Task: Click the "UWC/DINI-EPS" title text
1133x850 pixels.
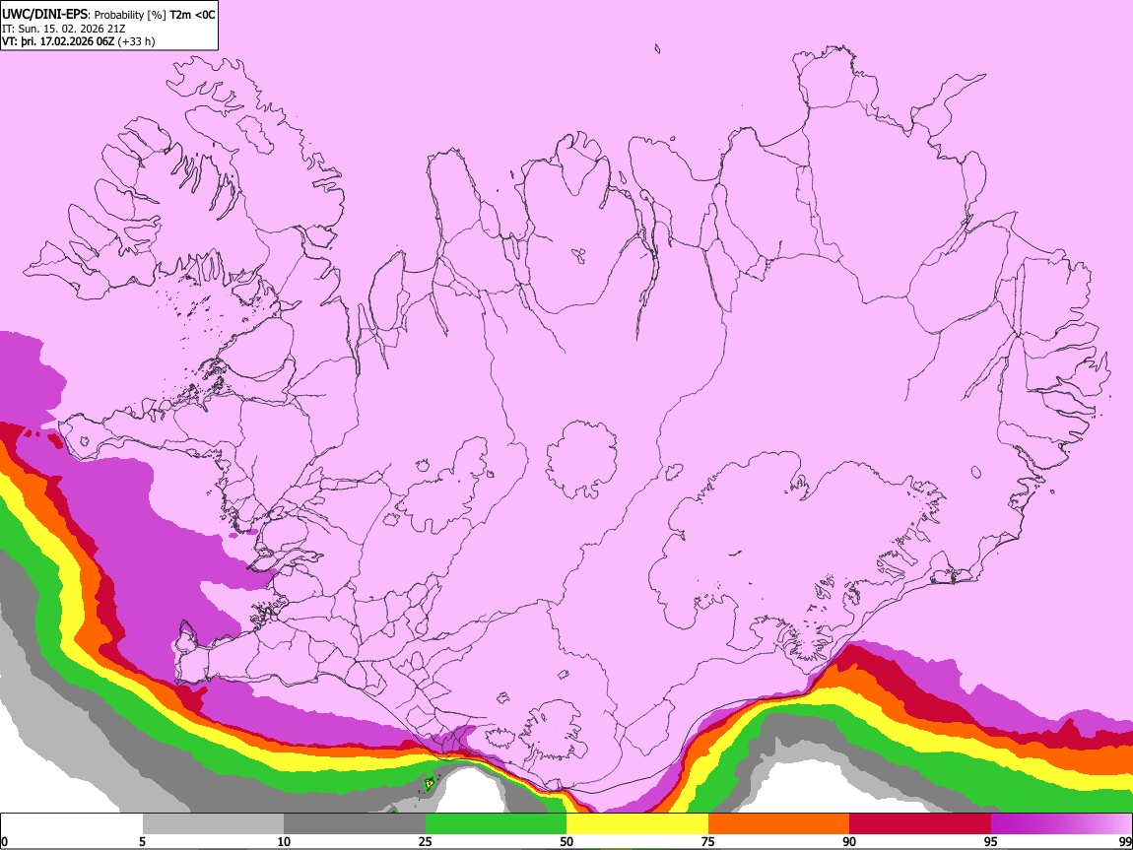Action: coord(45,15)
